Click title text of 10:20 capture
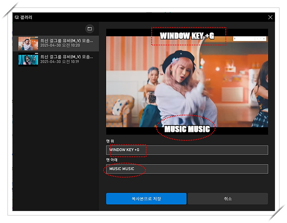287x223 pixels. [66, 41]
